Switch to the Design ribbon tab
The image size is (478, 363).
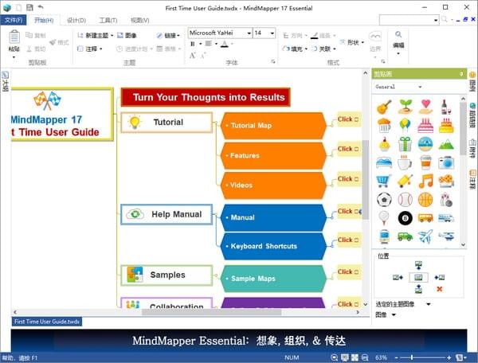(x=76, y=21)
